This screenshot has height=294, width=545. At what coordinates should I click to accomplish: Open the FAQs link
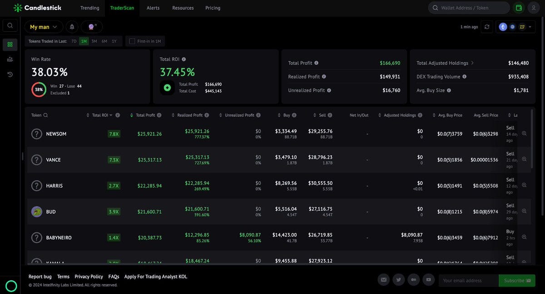(114, 277)
